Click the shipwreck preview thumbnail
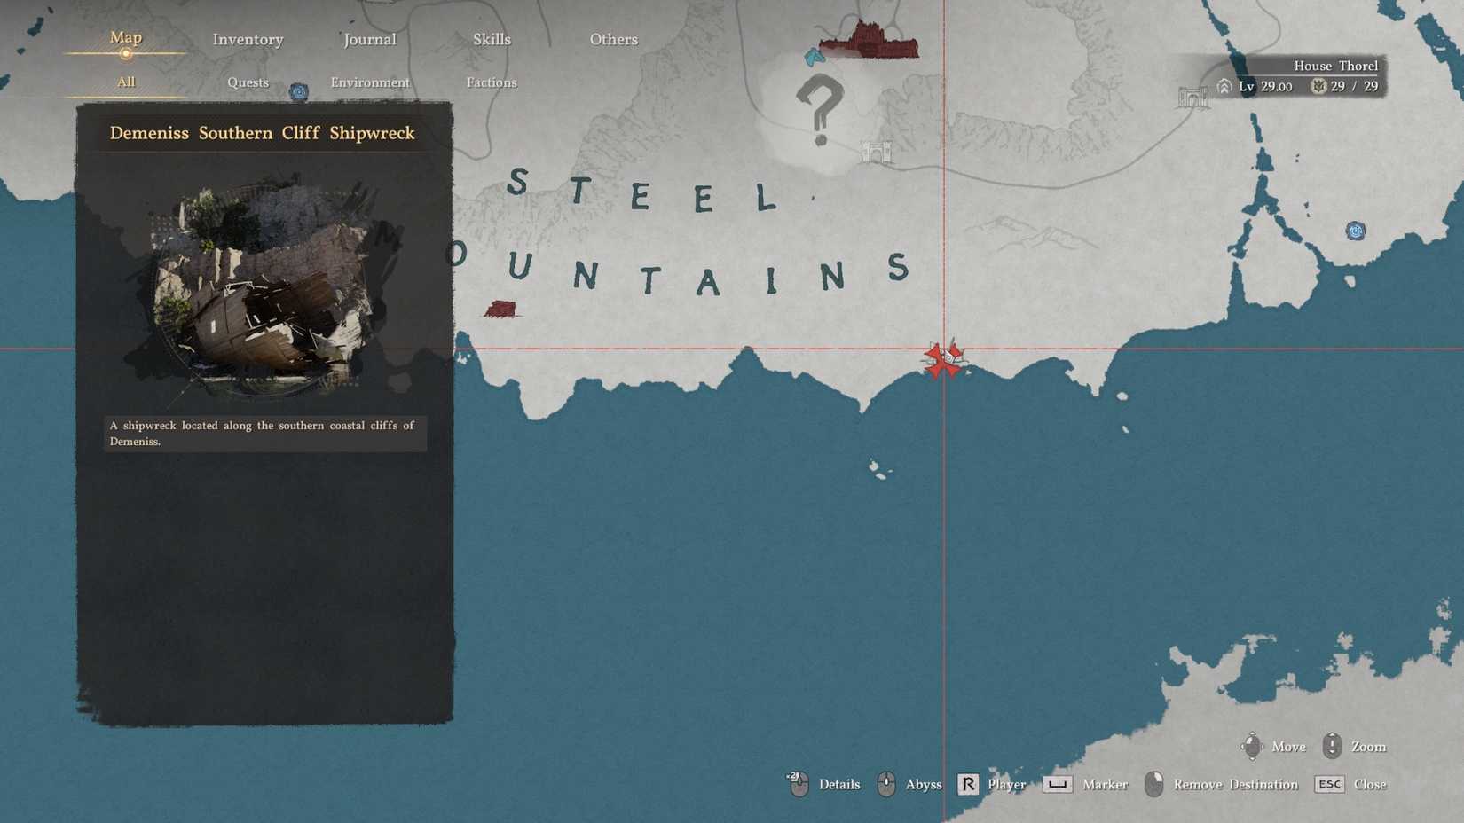Image resolution: width=1464 pixels, height=823 pixels. pyautogui.click(x=264, y=288)
